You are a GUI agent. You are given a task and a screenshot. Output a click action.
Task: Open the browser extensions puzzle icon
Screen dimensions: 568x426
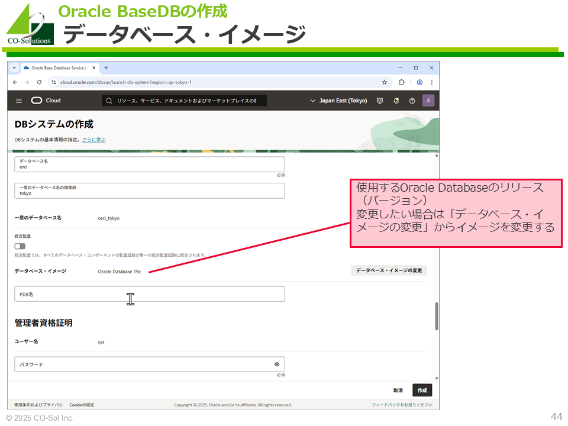pyautogui.click(x=401, y=82)
